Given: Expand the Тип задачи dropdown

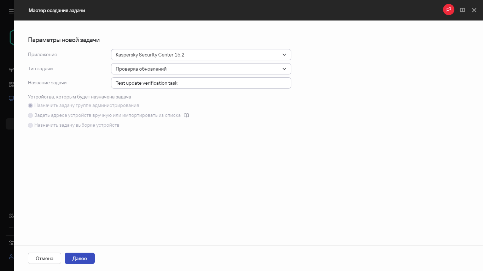Looking at the screenshot, I should 201,69.
